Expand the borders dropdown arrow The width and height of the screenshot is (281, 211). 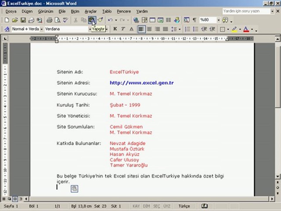tap(228, 29)
